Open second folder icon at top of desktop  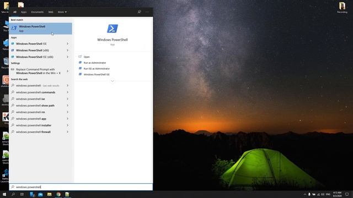21,5
